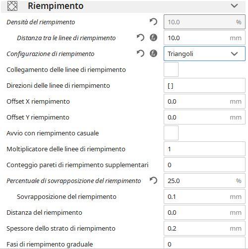248x249 pixels.
Task: Reset Configurazione di riempimento setting
Action: pos(140,54)
